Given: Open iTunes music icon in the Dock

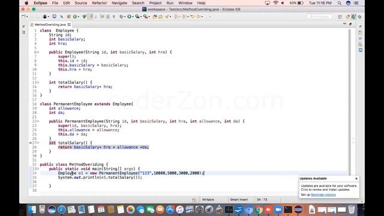Looking at the screenshot, I should point(180,209).
